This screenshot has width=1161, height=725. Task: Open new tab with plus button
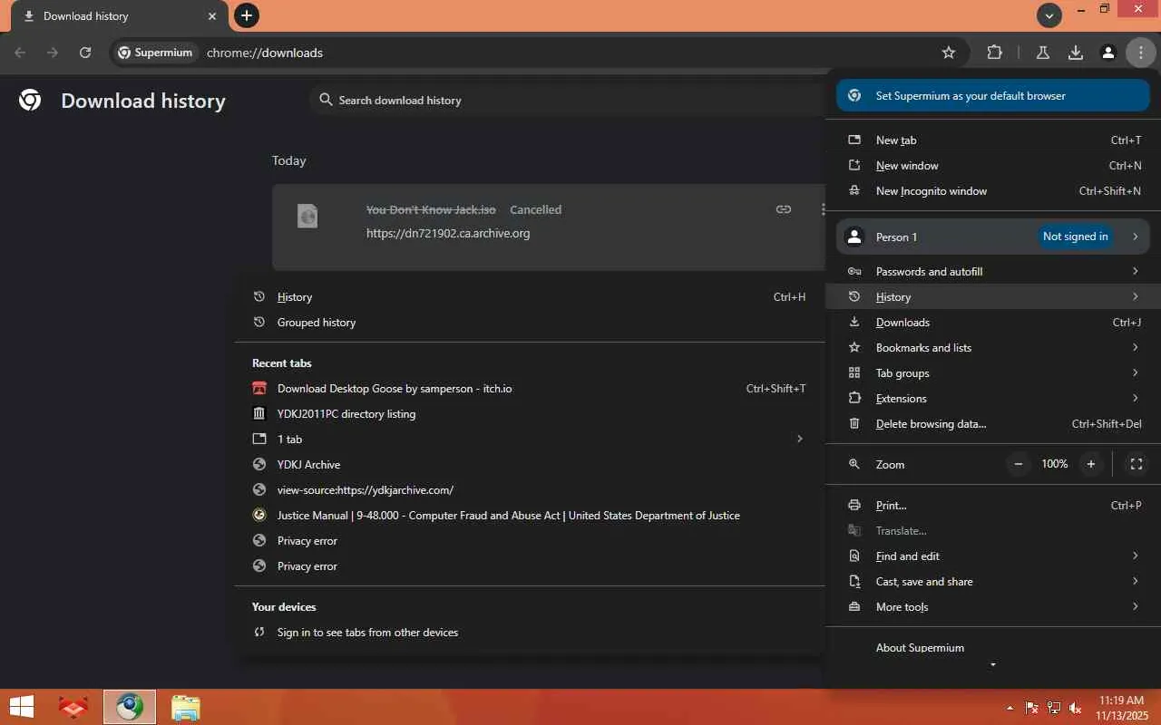point(246,15)
